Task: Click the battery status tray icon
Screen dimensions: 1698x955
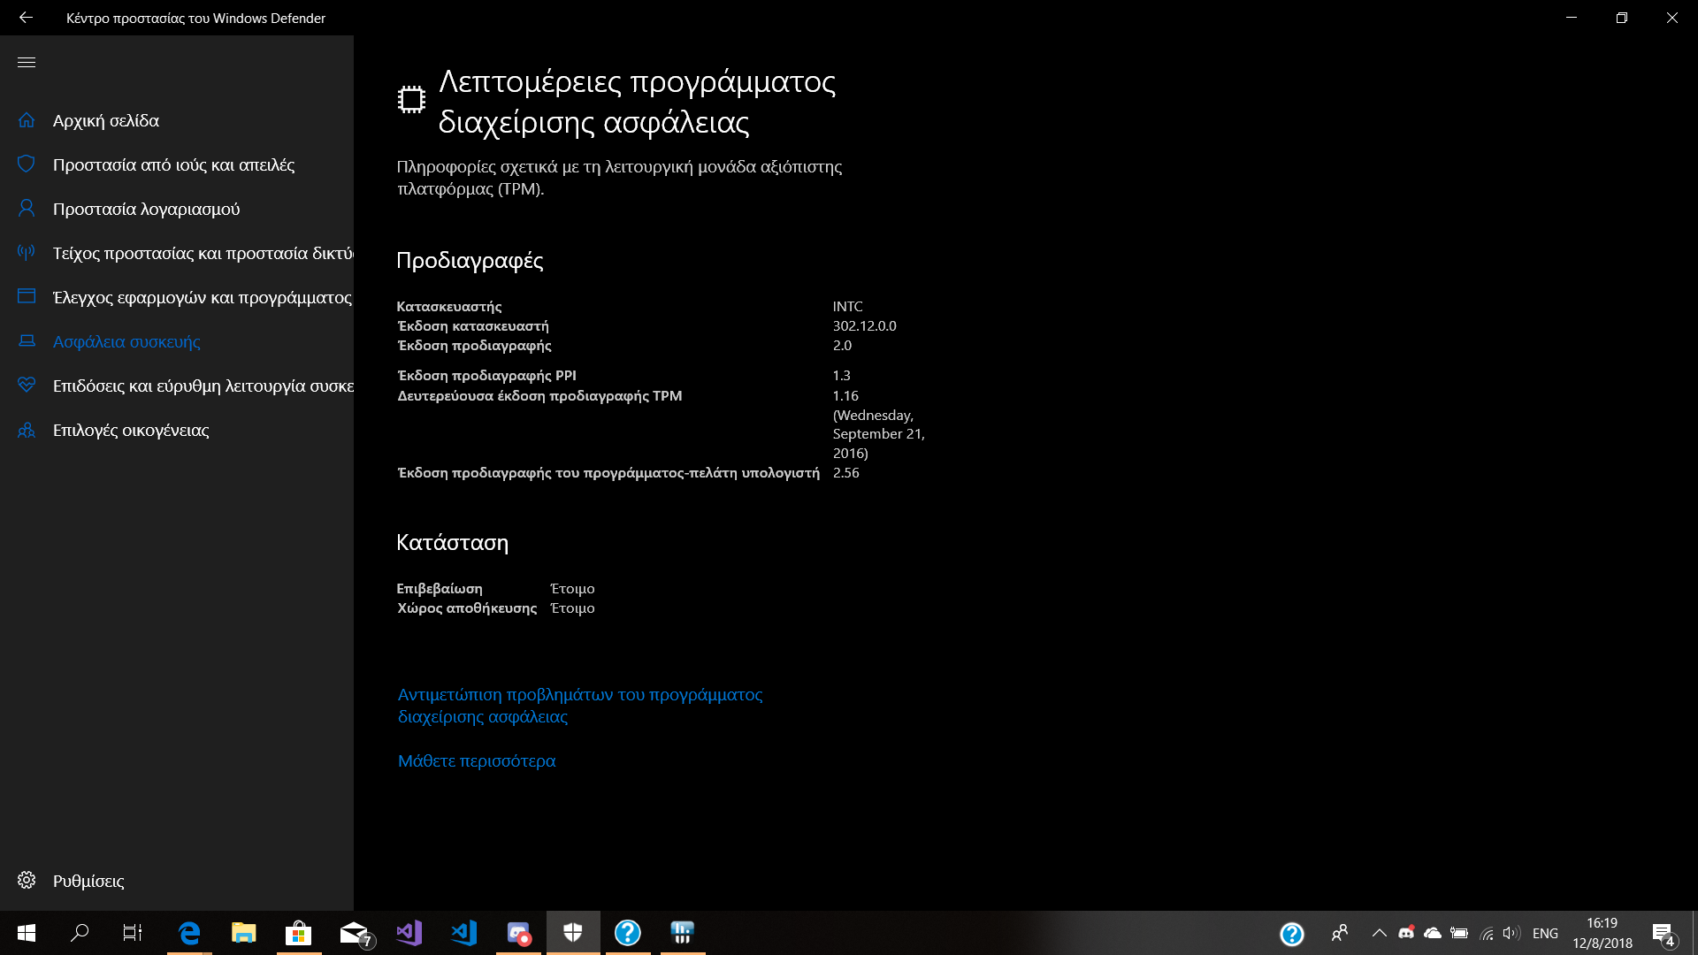Action: click(x=1459, y=933)
